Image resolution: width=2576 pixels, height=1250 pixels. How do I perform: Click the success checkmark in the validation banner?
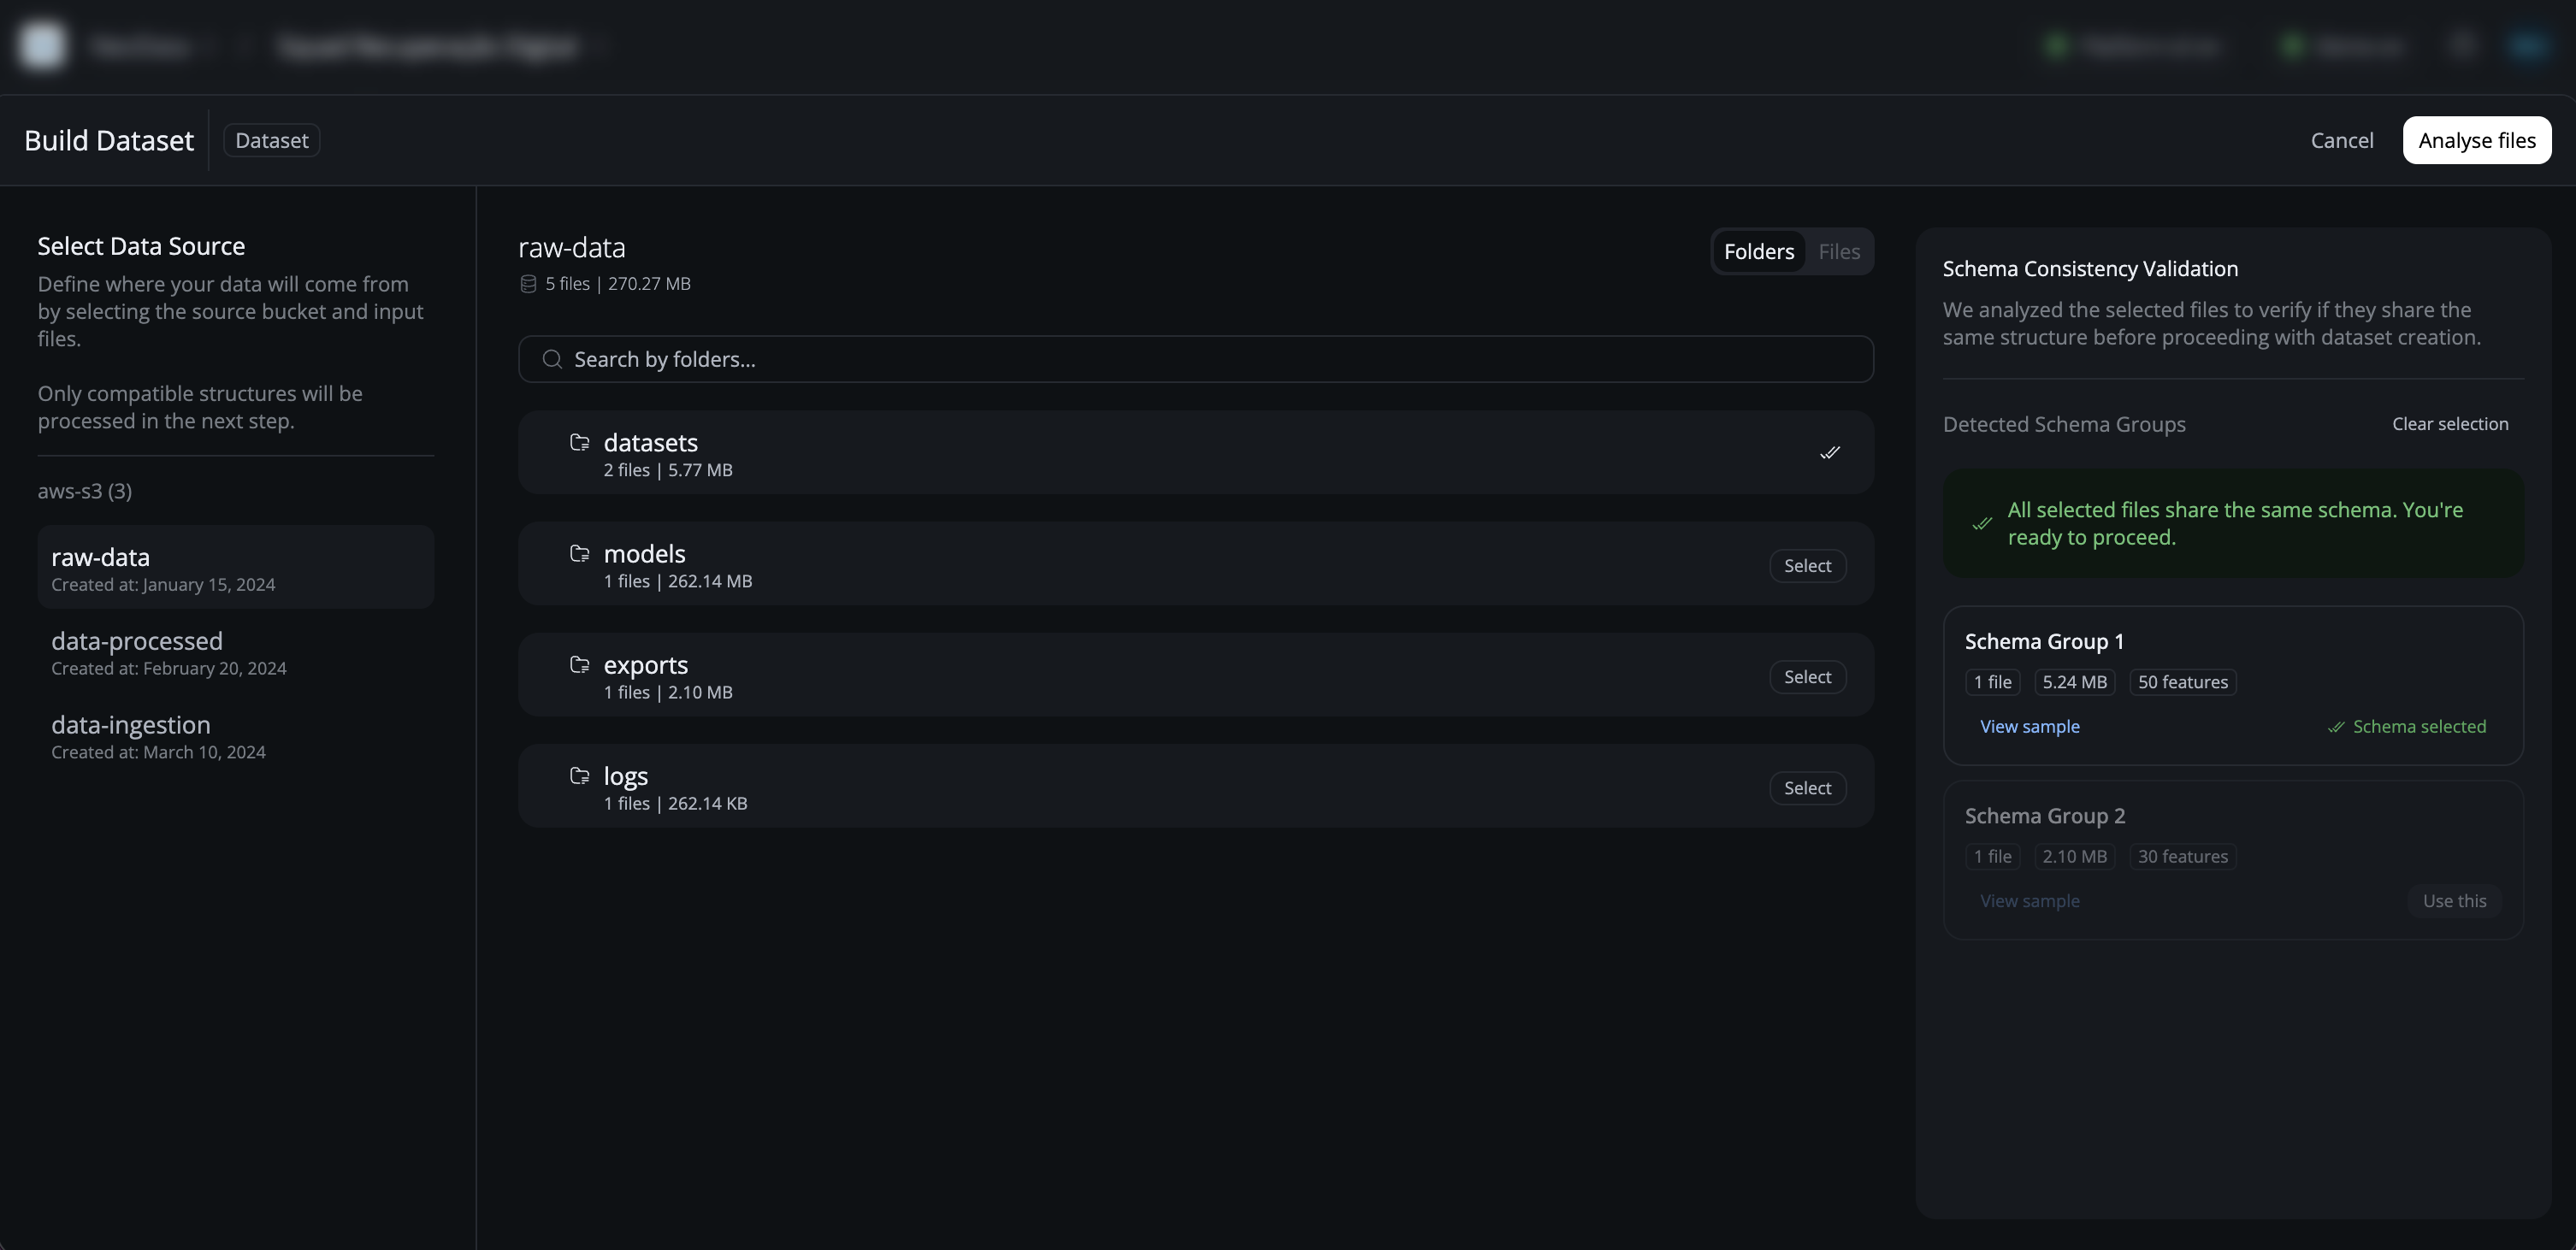1982,524
